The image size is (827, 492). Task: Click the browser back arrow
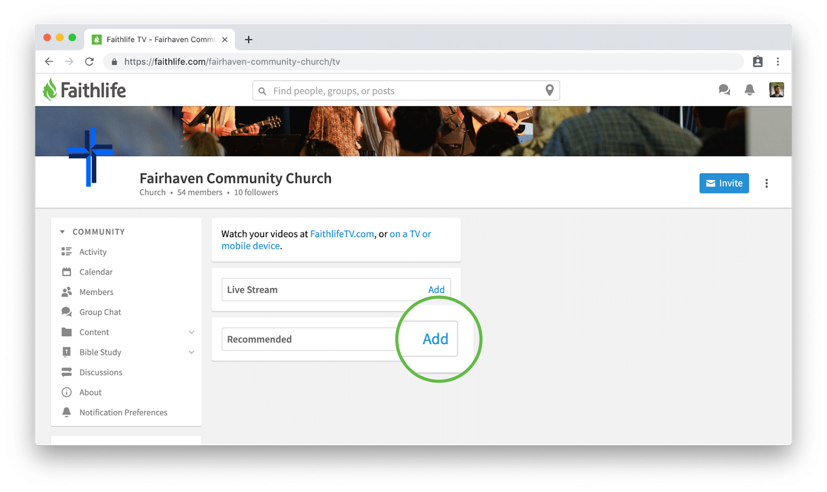point(49,62)
